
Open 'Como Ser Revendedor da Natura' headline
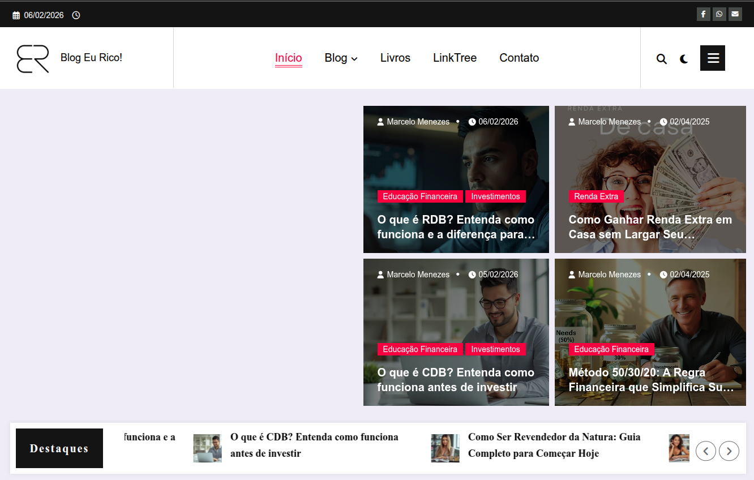coord(554,445)
